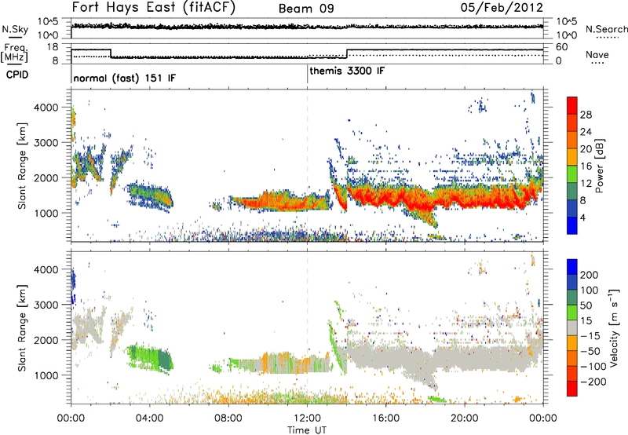The height and width of the screenshot is (435, 628).
Task: Click the dashed 12:00 line in velocity panel
Action: (x=307, y=327)
